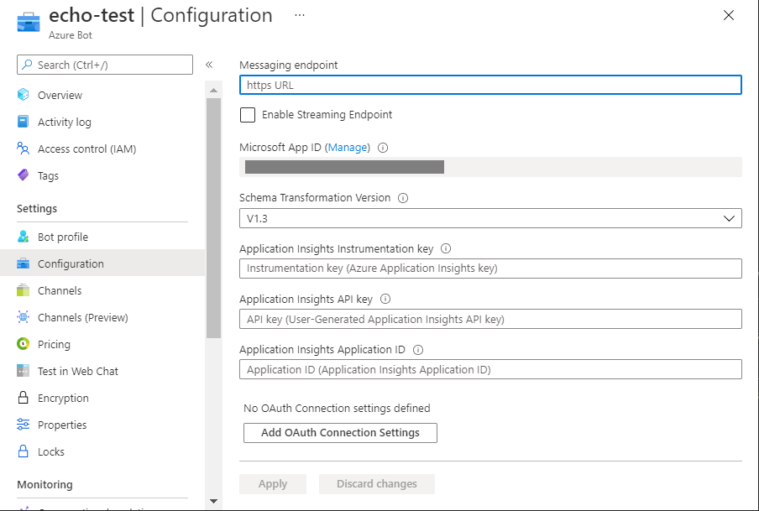Click the Overview cube icon
The height and width of the screenshot is (511, 759).
click(24, 95)
